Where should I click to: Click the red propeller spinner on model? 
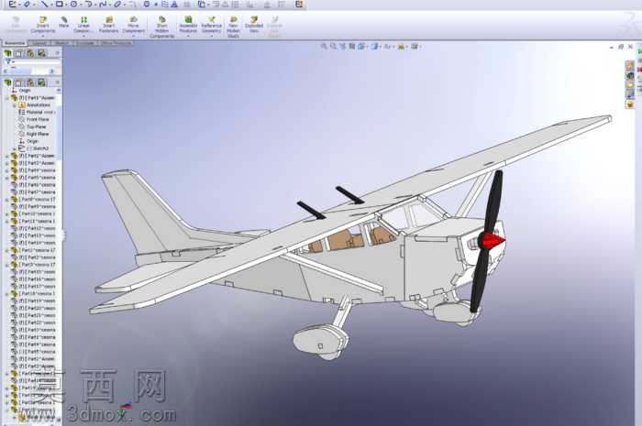493,240
